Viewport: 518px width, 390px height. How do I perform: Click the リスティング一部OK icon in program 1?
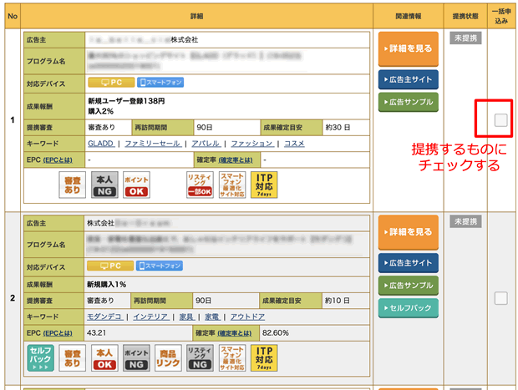(201, 185)
